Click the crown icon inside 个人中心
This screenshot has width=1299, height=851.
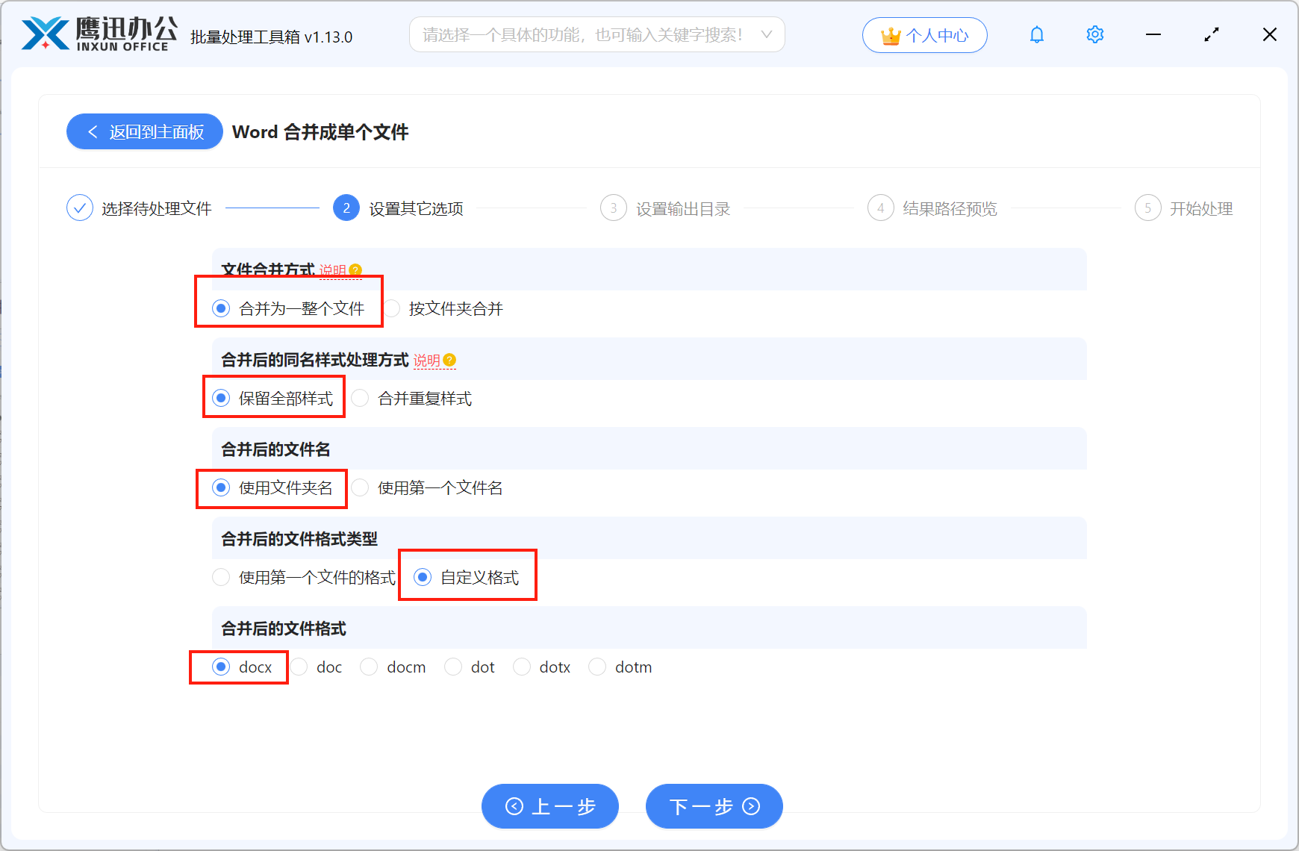click(x=889, y=34)
